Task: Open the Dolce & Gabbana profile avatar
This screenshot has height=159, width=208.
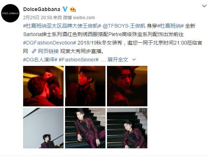Action: click(10, 13)
